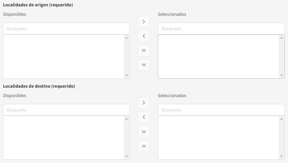Remove all selected destination localities
This screenshot has height=163, width=288.
(144, 146)
